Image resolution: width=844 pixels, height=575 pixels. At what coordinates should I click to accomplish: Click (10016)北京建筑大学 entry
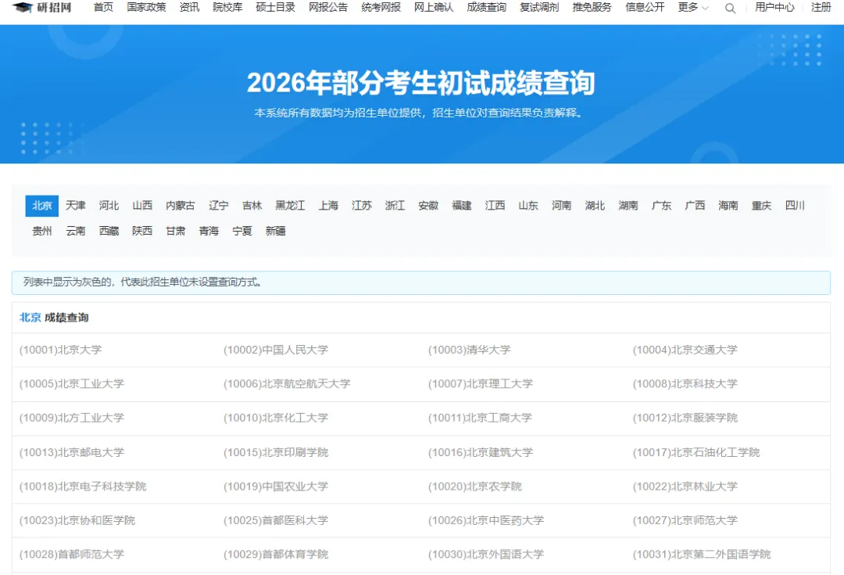click(x=480, y=452)
